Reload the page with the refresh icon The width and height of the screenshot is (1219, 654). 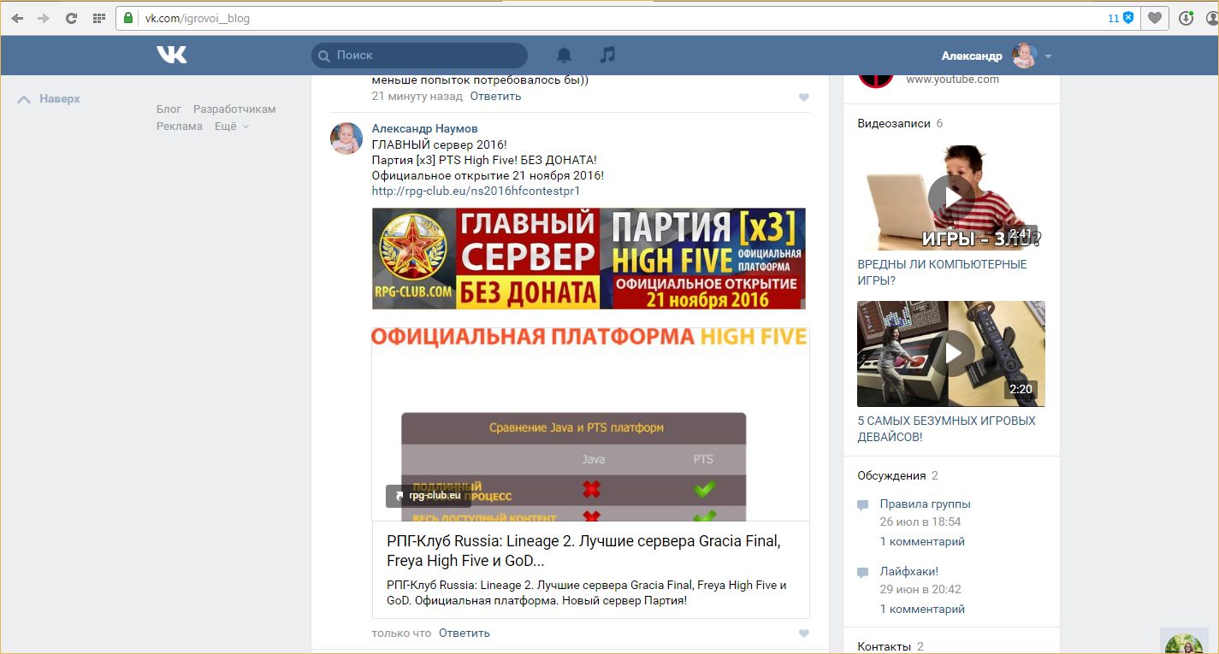click(x=71, y=18)
